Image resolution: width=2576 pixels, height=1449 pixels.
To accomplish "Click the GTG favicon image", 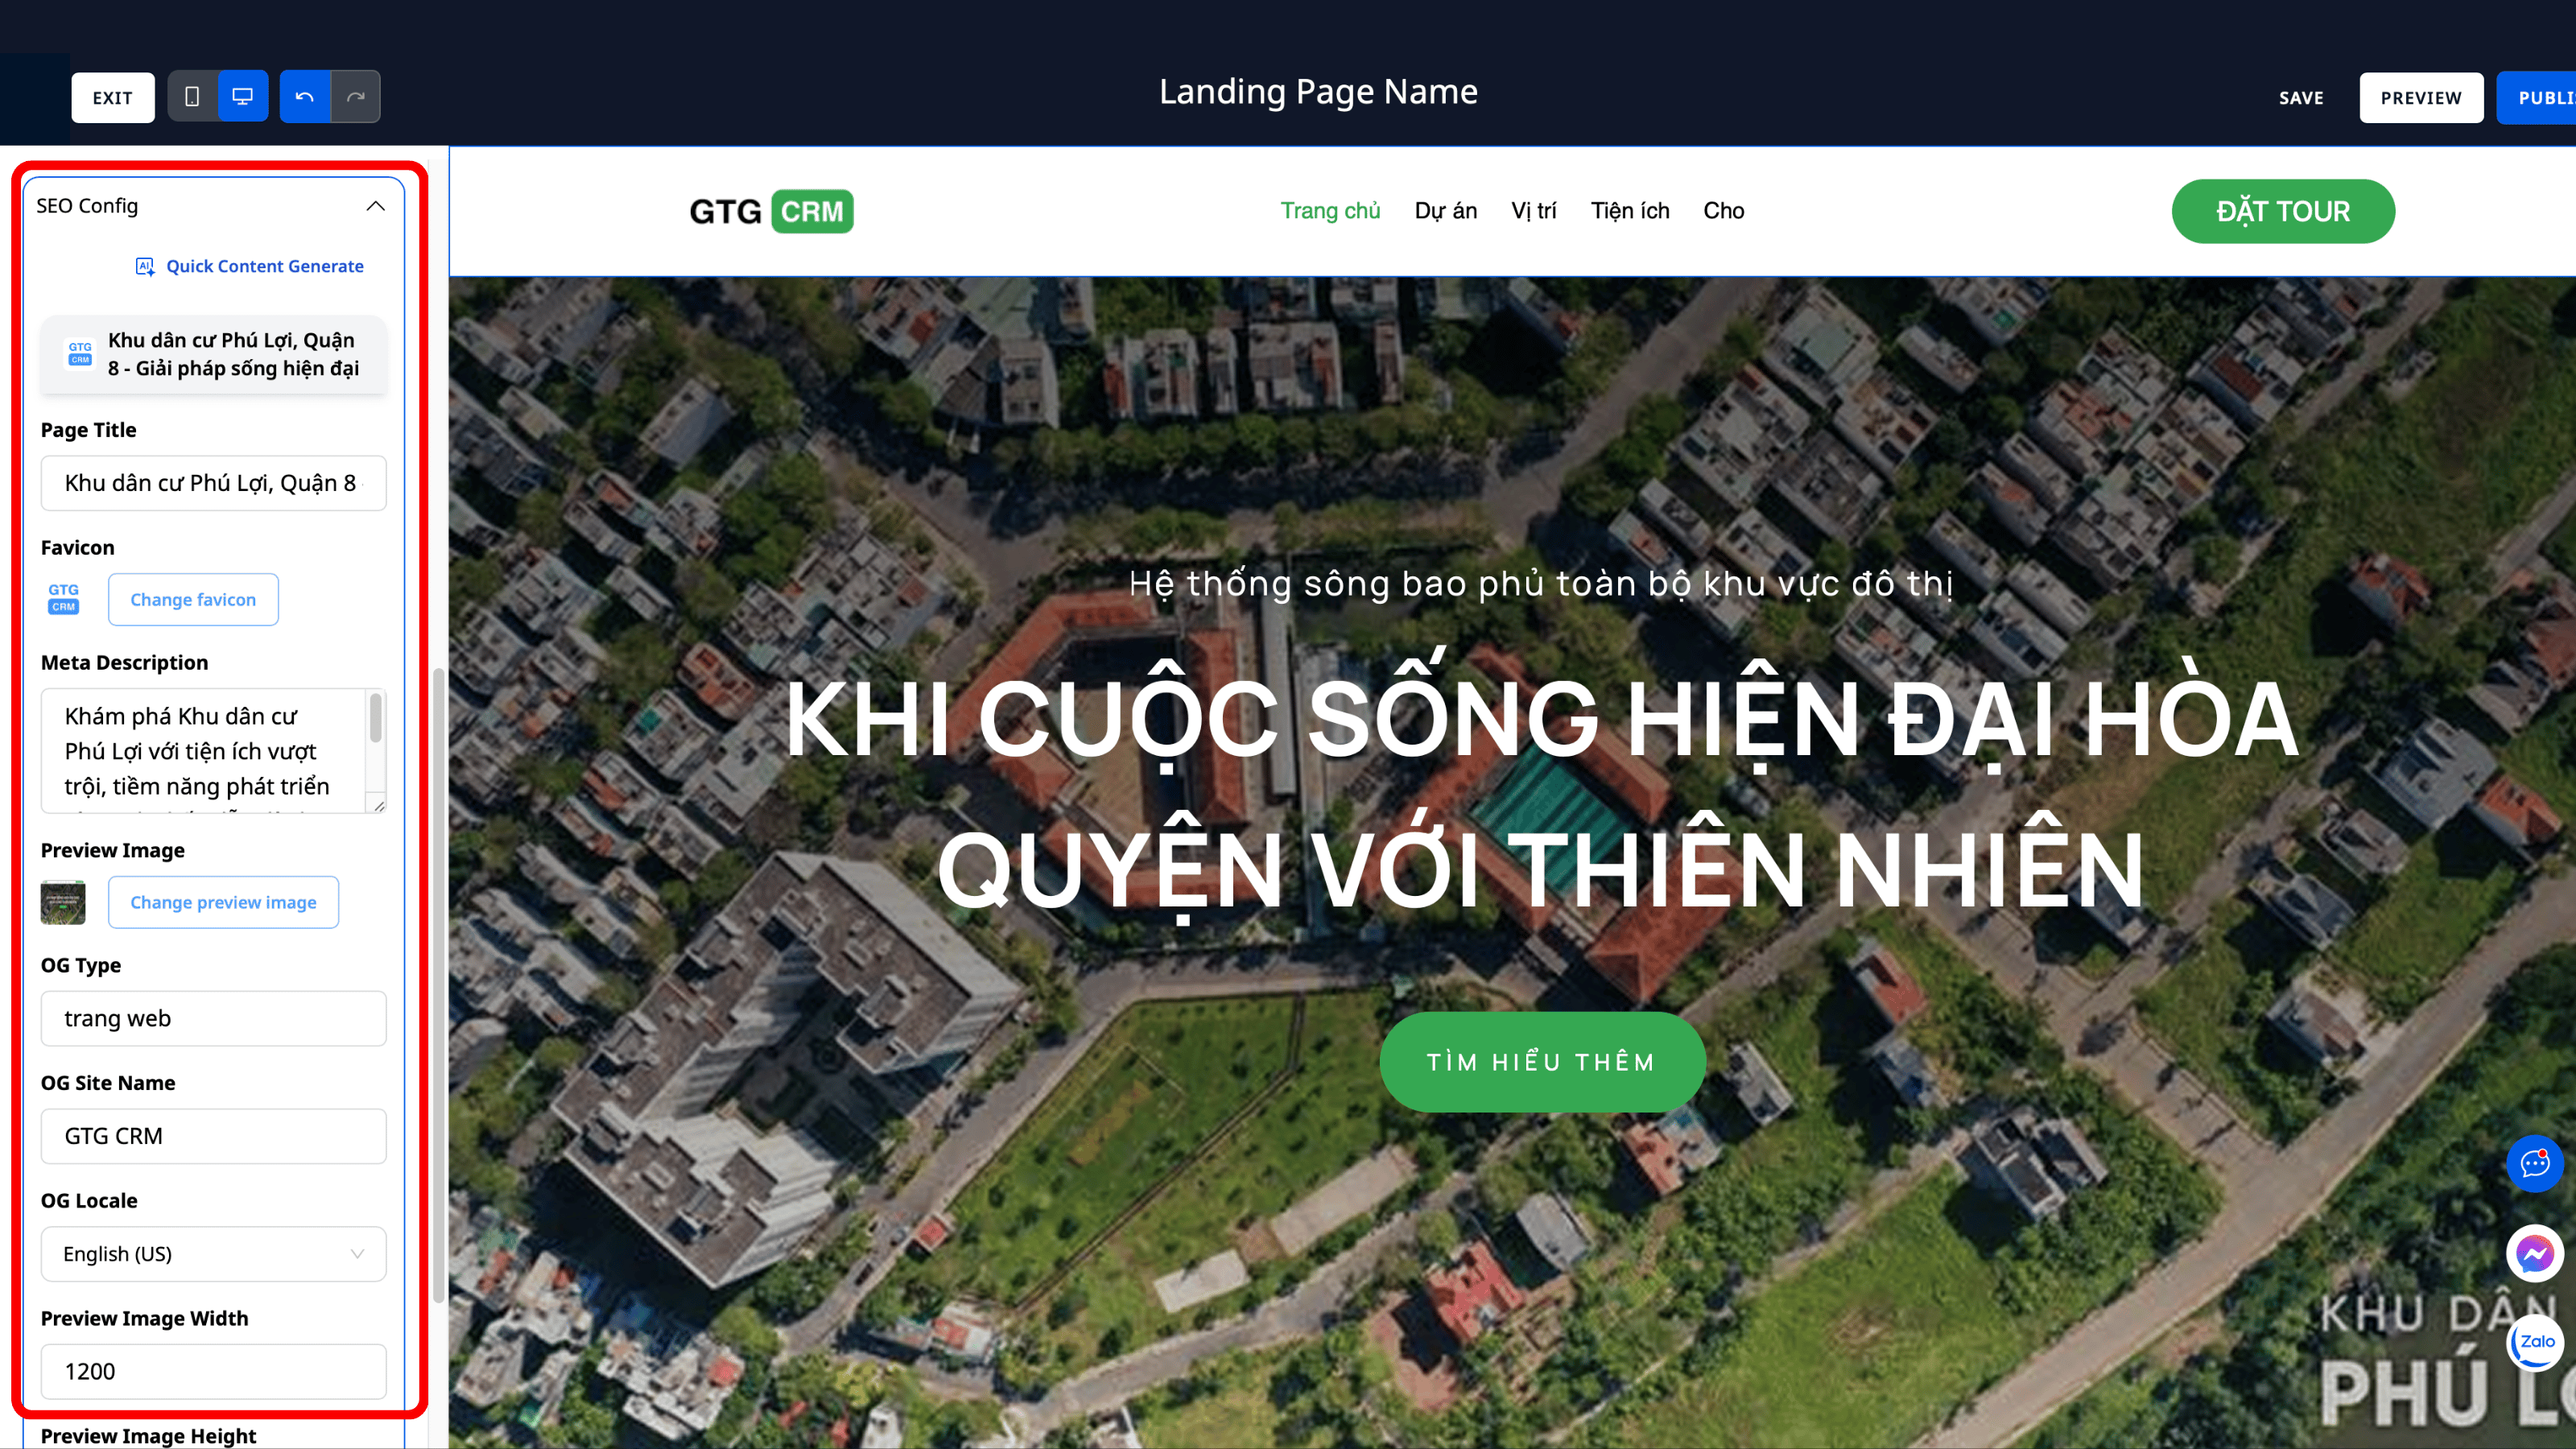I will coord(63,598).
